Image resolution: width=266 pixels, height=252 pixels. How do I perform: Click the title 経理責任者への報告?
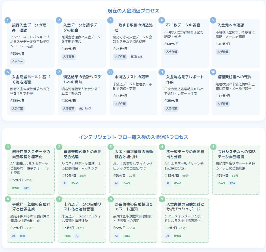click(x=234, y=77)
